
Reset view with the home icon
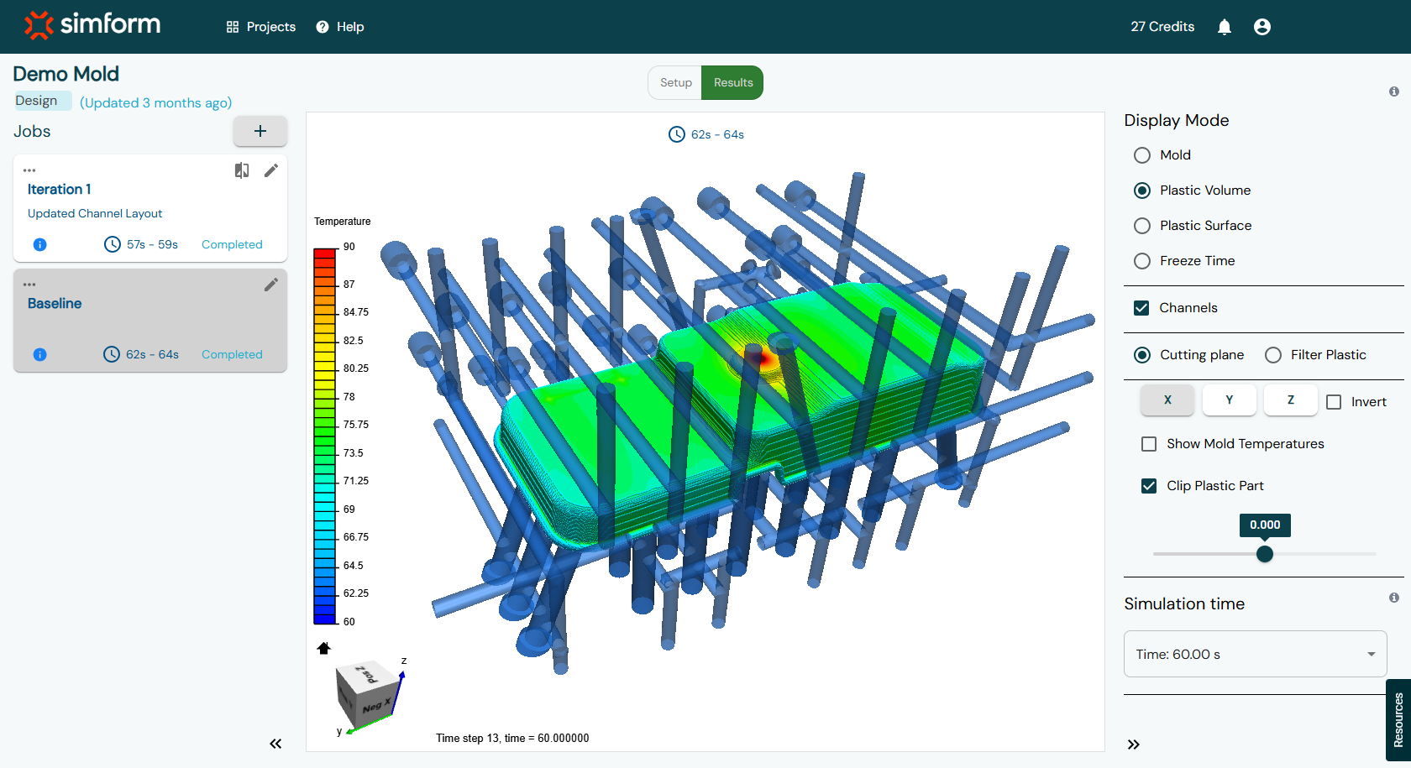tap(323, 648)
